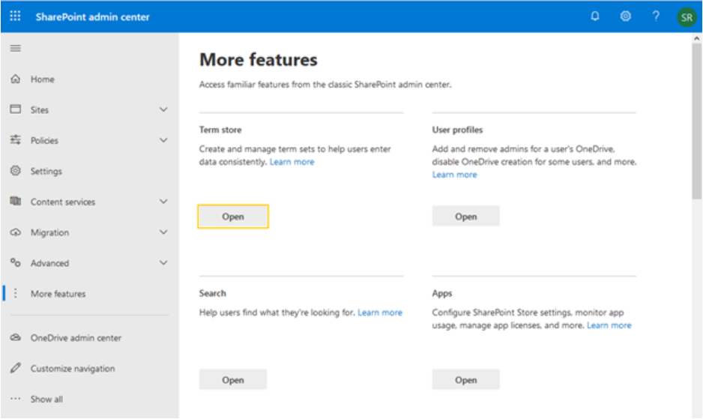Click Learn more under User profiles
The width and height of the screenshot is (703, 419).
pyautogui.click(x=454, y=175)
